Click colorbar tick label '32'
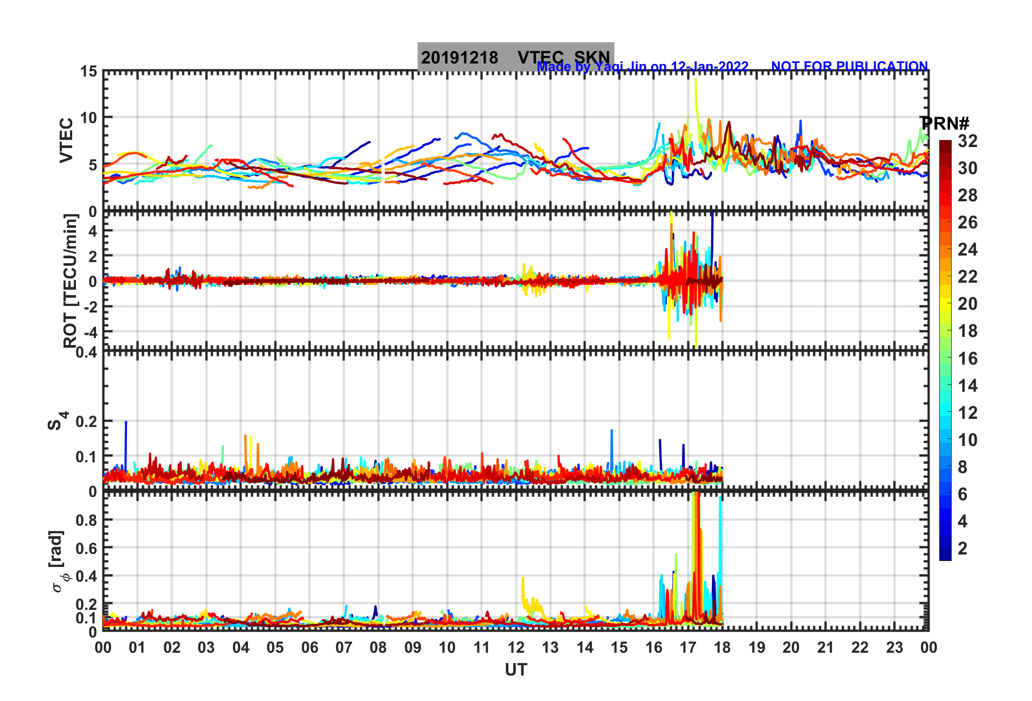The image size is (1032, 701). (x=967, y=141)
